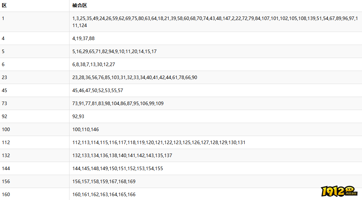The width and height of the screenshot is (362, 200).
Task: Select the merged list 100,110,146
Action: pos(85,129)
